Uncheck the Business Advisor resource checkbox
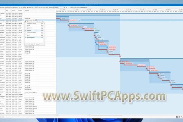 (26, 37)
